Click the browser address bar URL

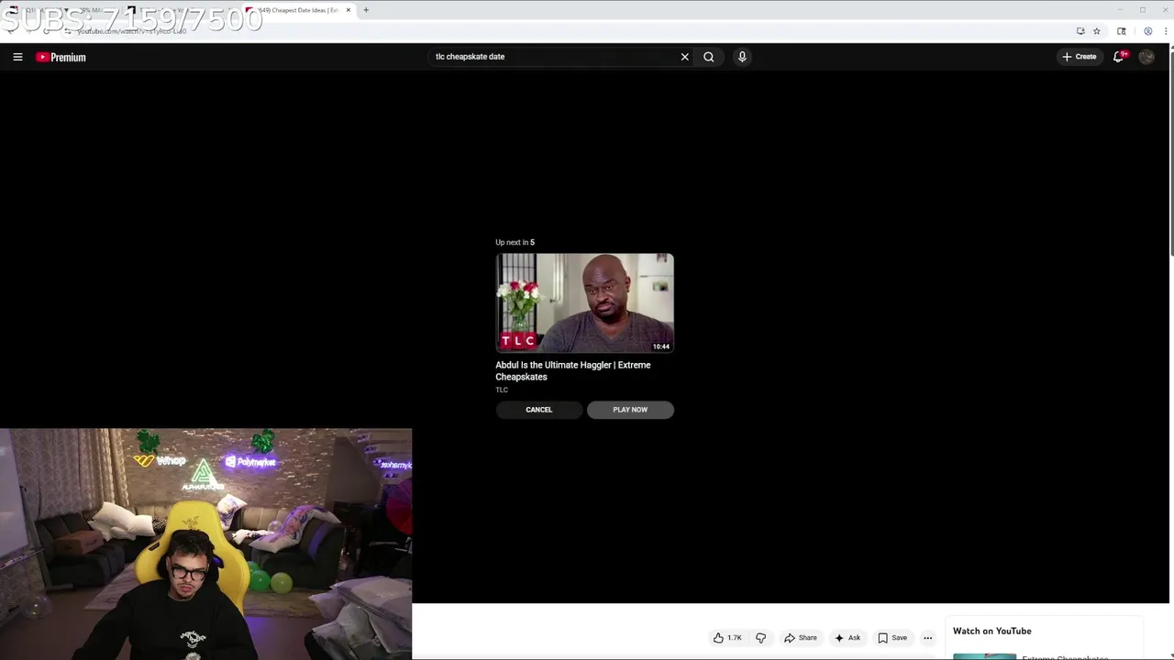[x=132, y=31]
